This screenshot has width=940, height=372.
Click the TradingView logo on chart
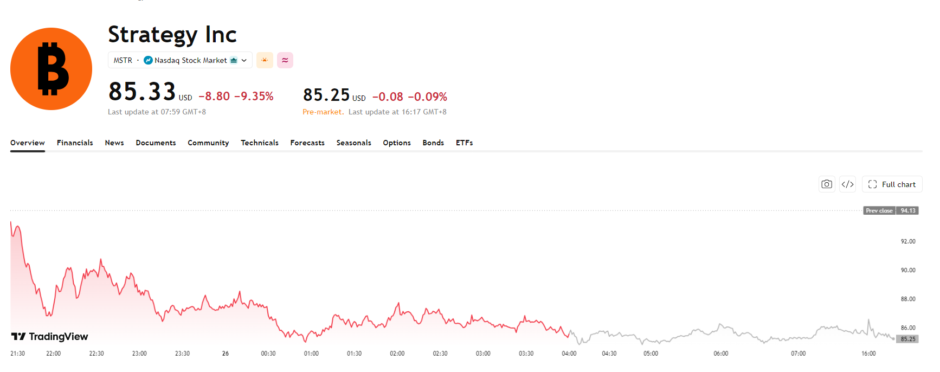click(49, 337)
